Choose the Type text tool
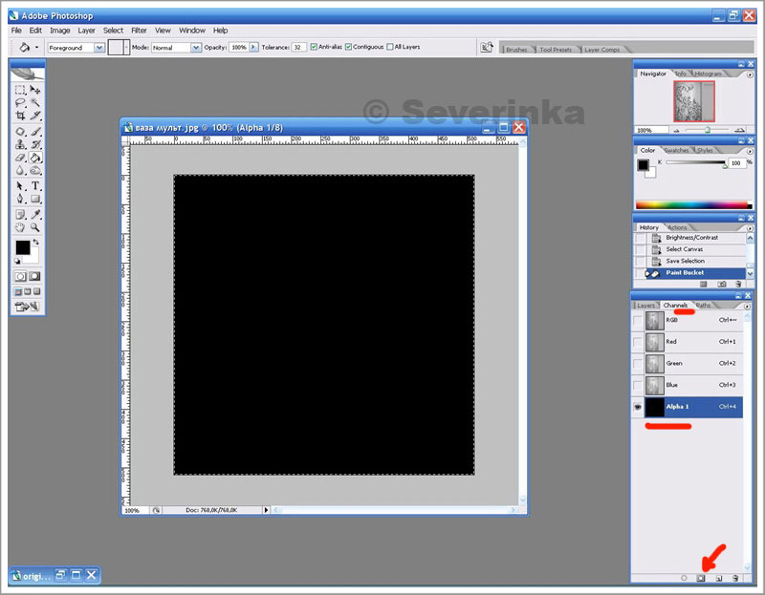This screenshot has height=595, width=765. click(35, 185)
